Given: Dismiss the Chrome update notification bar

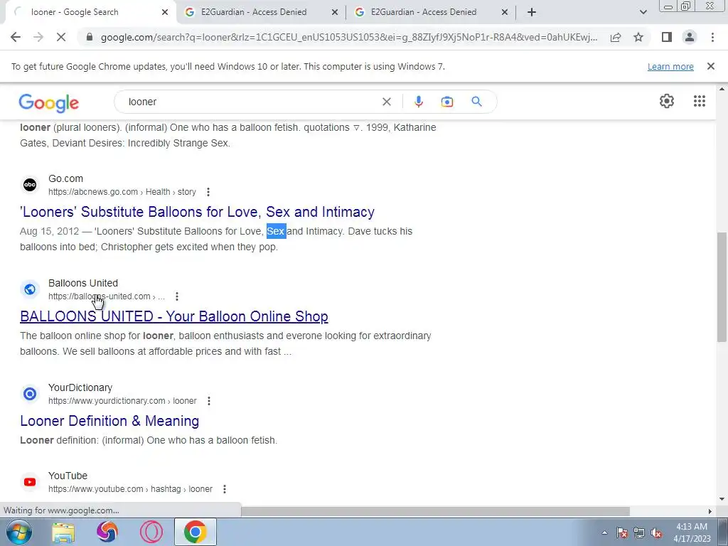Looking at the screenshot, I should tap(710, 66).
